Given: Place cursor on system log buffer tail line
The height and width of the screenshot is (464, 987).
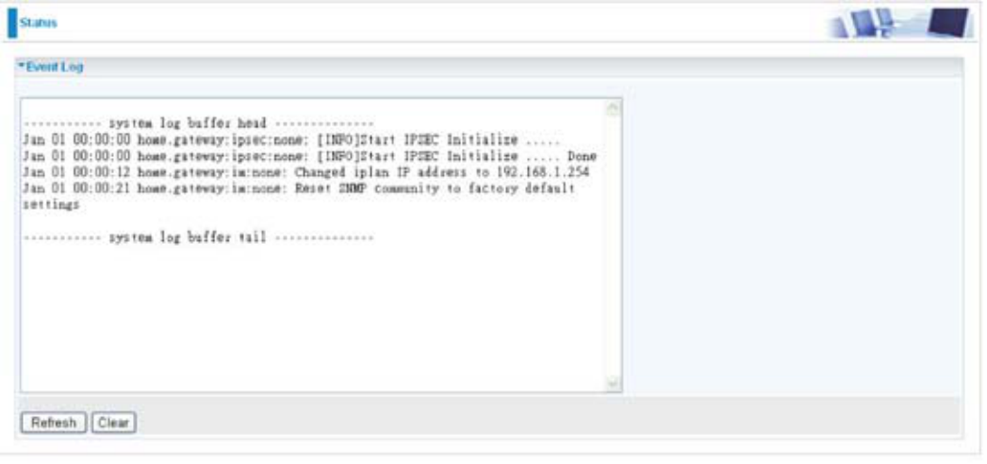Looking at the screenshot, I should [x=198, y=237].
